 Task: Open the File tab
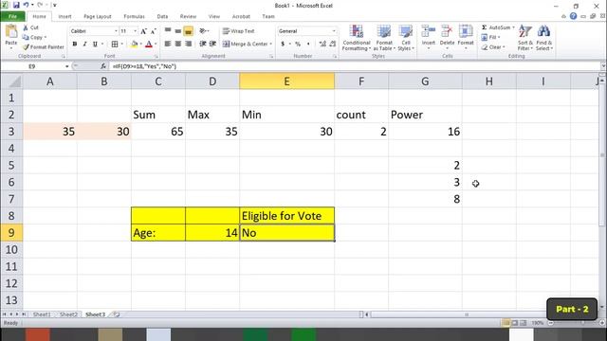[x=12, y=17]
